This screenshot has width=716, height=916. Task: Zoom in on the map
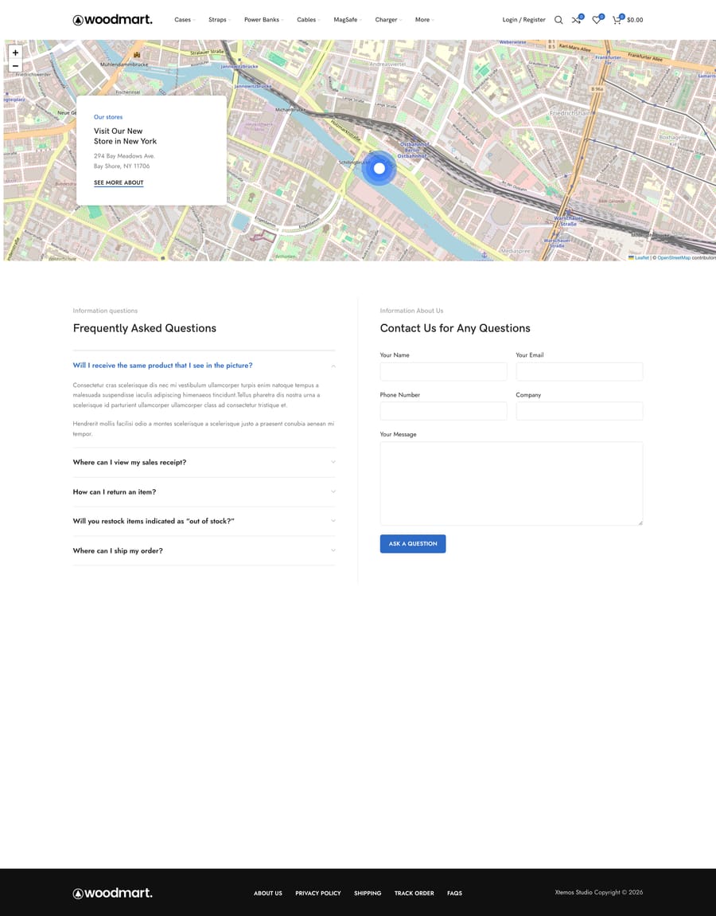tap(15, 53)
